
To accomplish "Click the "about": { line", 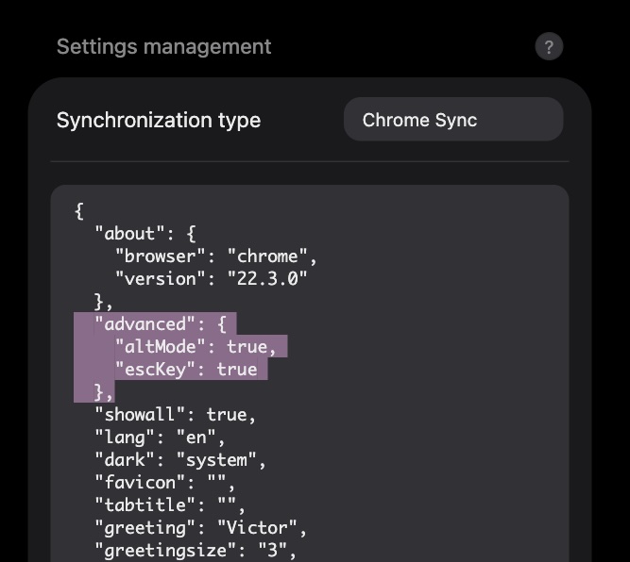I will click(145, 234).
